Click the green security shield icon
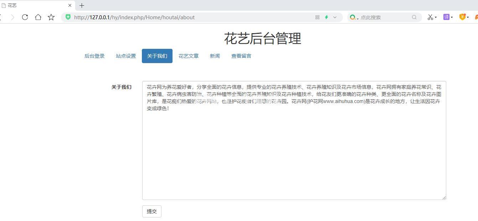478x221 pixels. 68,17
